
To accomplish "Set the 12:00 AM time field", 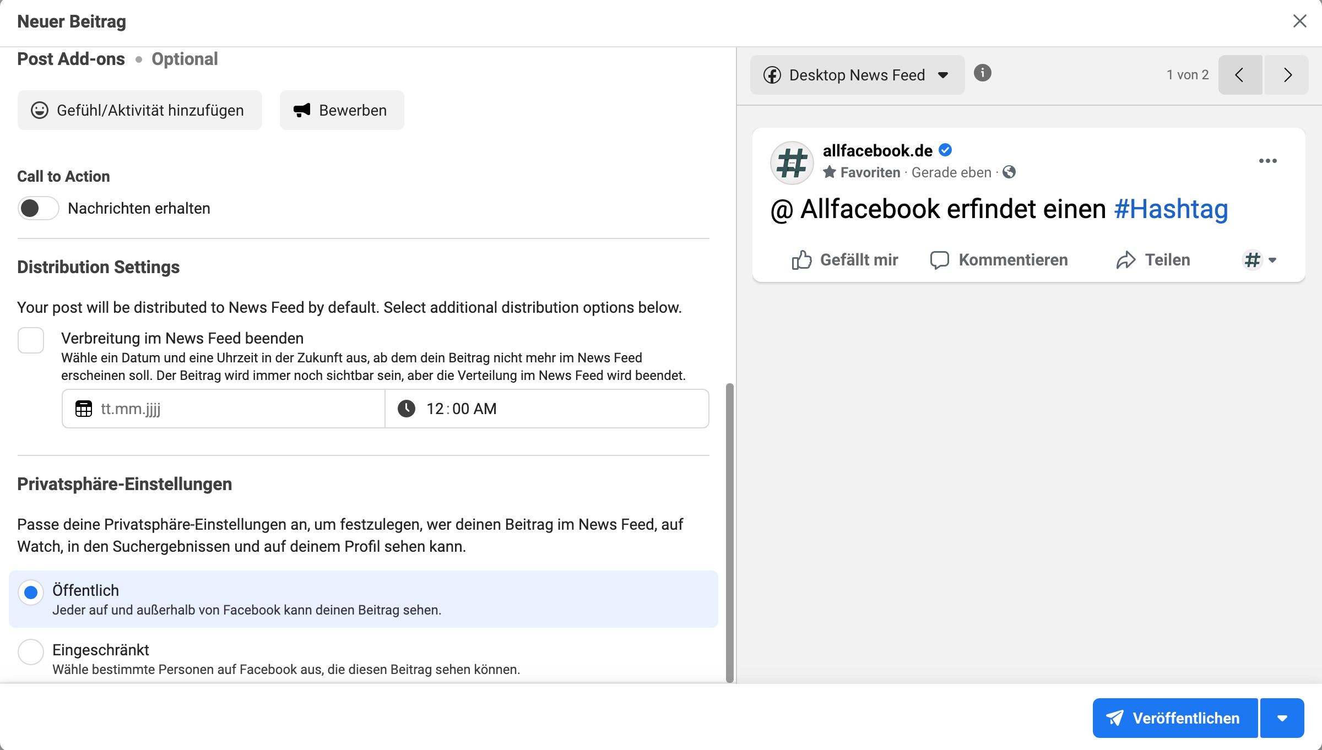I will coord(546,409).
